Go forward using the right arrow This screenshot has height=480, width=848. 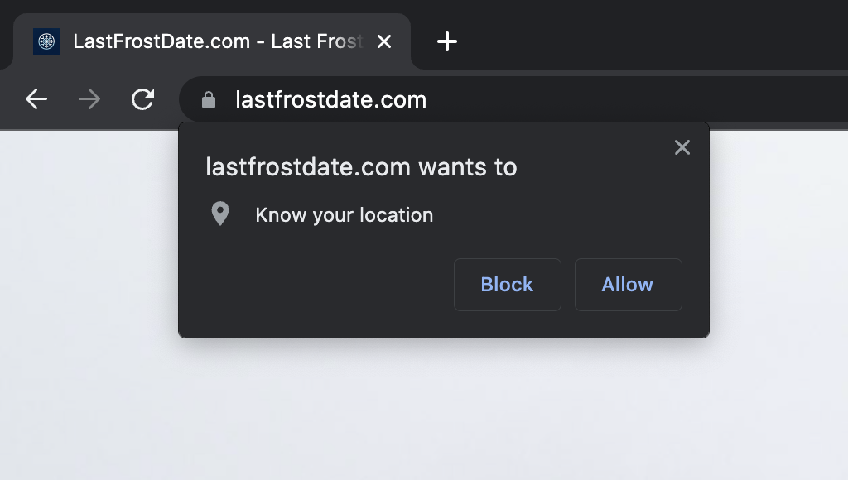89,99
